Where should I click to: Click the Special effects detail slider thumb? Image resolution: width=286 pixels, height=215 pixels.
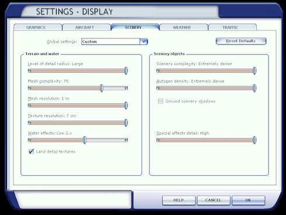tap(254, 140)
